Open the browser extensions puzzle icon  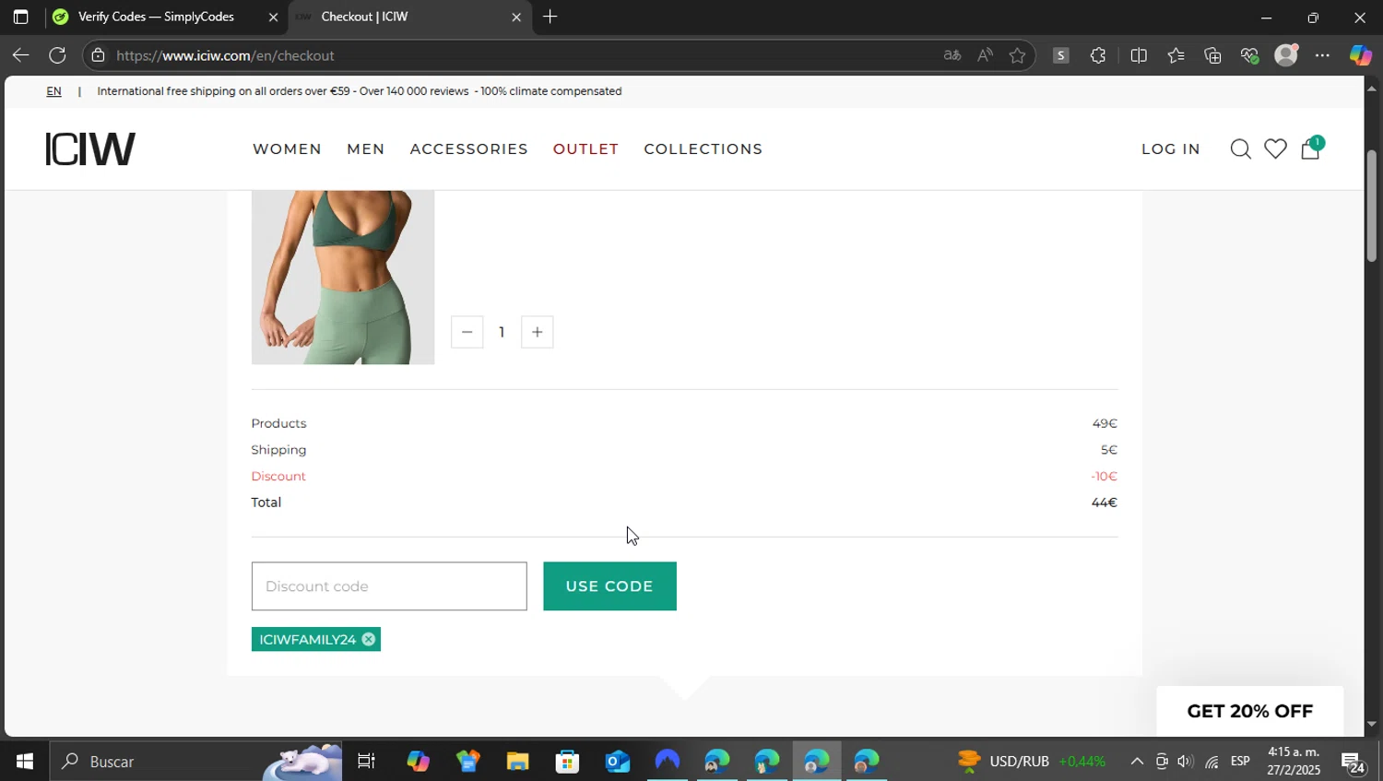[x=1097, y=55]
